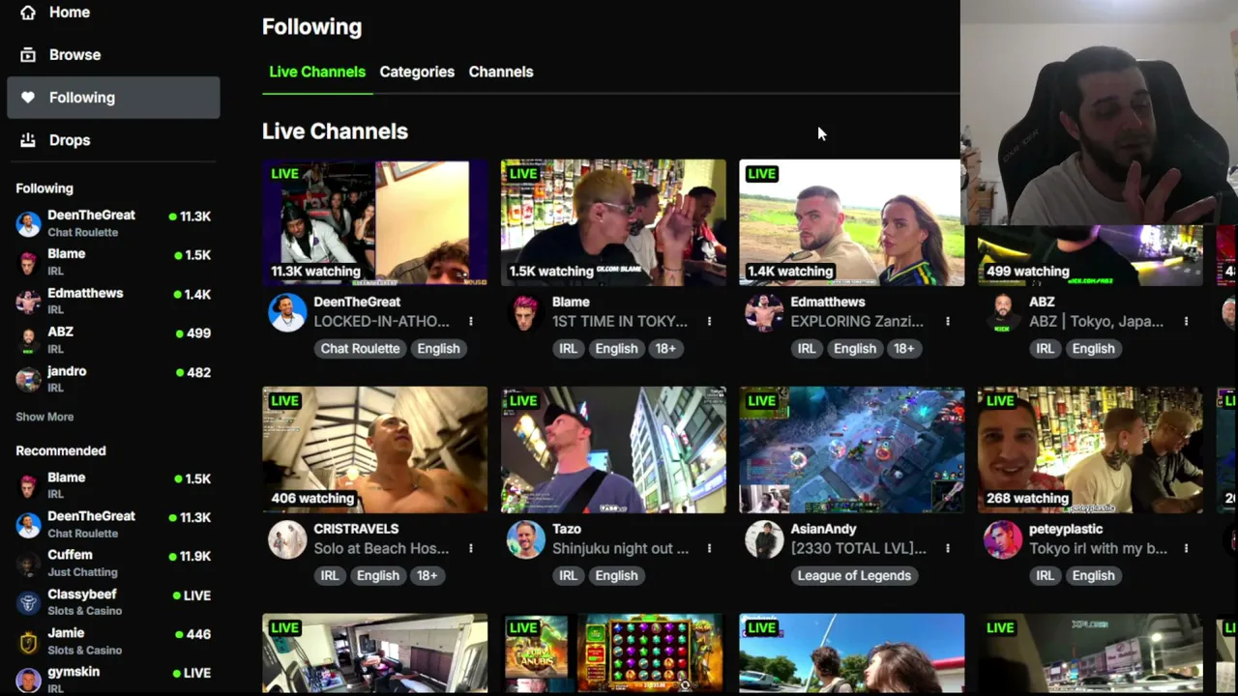This screenshot has height=696, width=1238.
Task: Open the 'EXPLORING Zanzi...' stream title
Action: [857, 321]
